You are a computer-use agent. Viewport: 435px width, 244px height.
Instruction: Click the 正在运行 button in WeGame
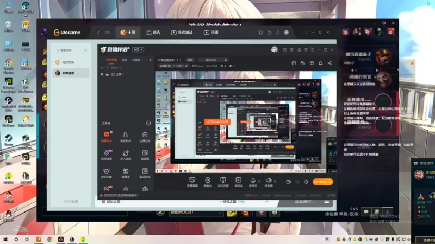pyautogui.click(x=304, y=201)
